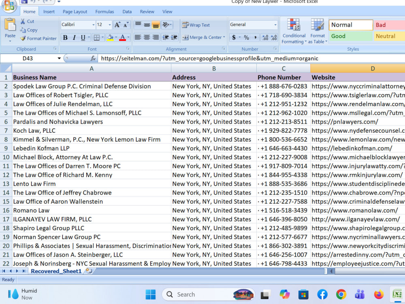
Task: Apply Comma style format
Action: pos(255,37)
